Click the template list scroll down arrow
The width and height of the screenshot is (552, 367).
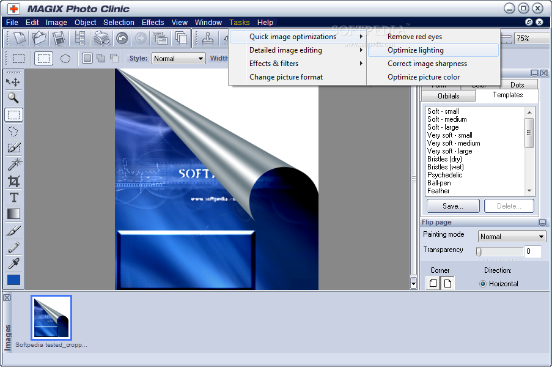pyautogui.click(x=529, y=191)
